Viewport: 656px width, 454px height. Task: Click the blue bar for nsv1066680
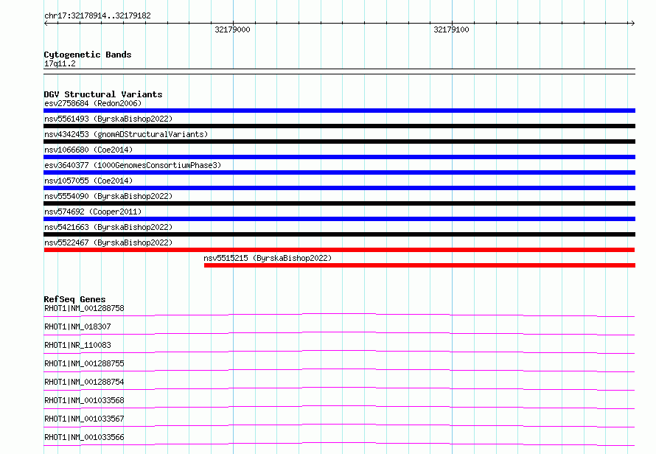339,157
